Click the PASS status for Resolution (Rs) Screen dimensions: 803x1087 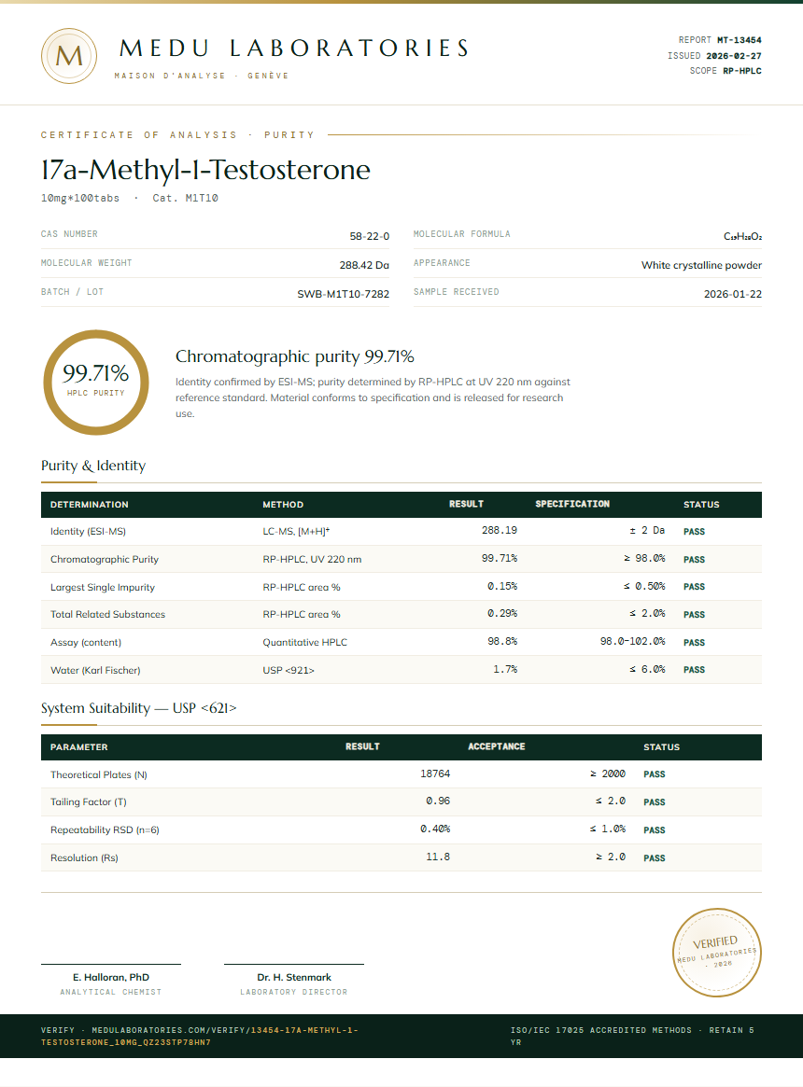pyautogui.click(x=654, y=858)
